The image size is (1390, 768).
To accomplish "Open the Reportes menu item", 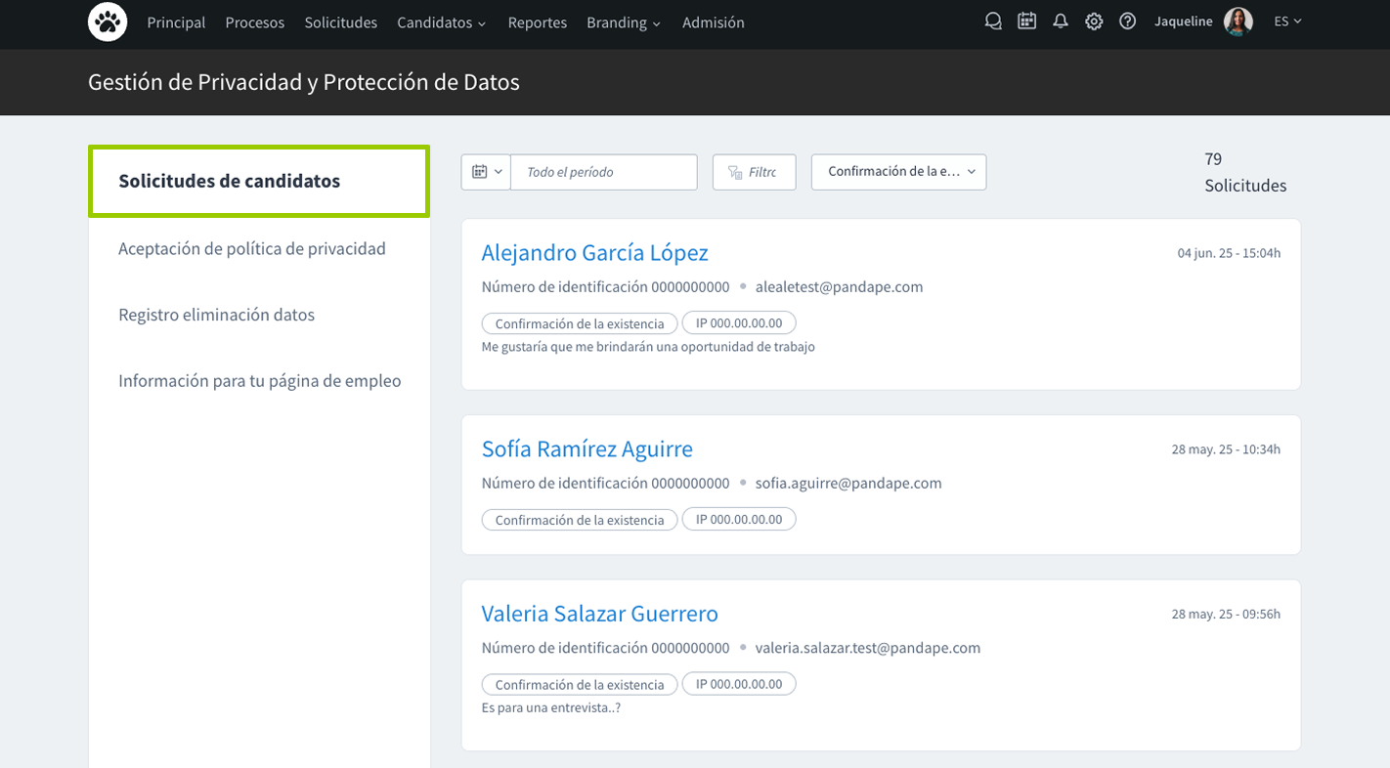I will pos(537,22).
